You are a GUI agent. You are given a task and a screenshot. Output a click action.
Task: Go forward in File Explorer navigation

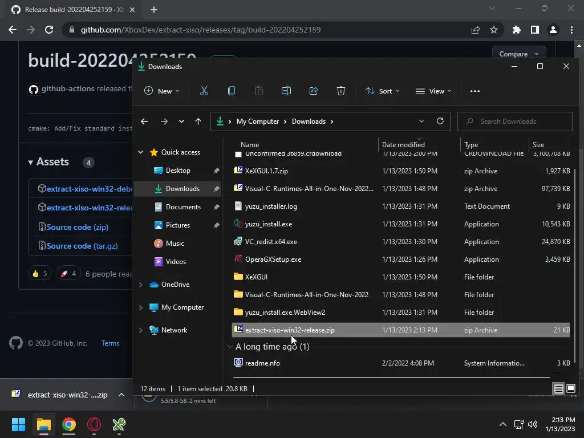pyautogui.click(x=164, y=121)
